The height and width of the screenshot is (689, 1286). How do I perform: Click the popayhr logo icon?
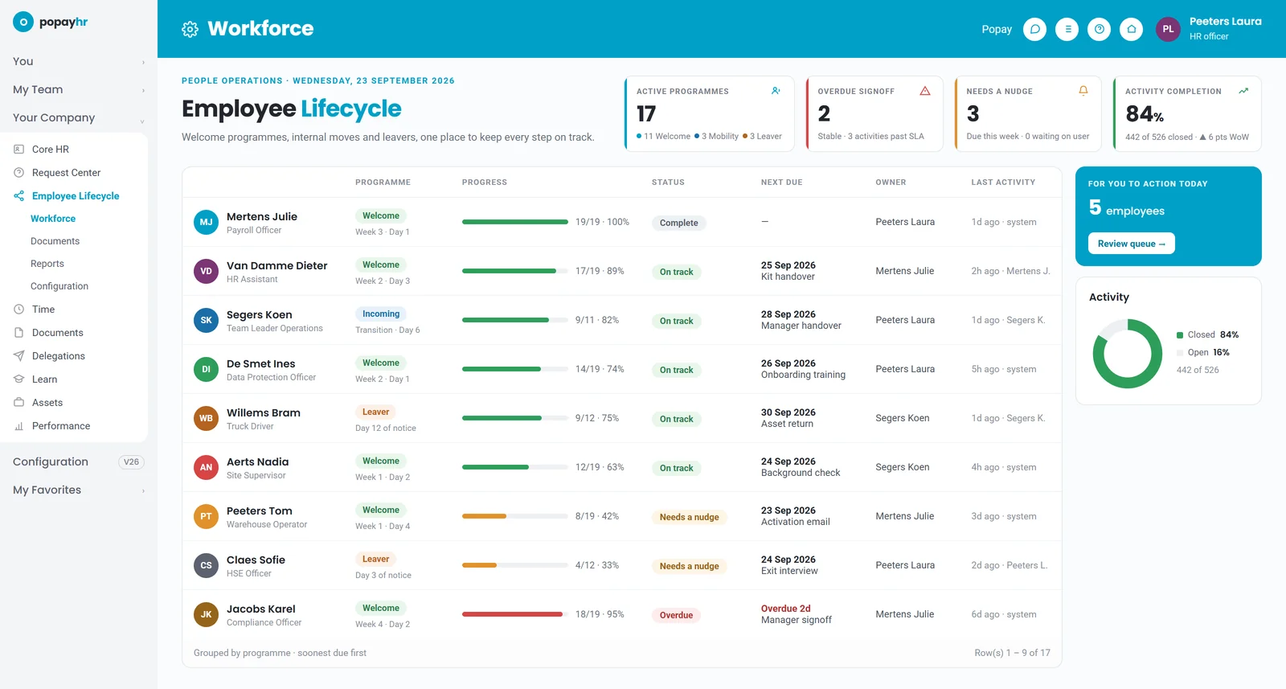23,23
